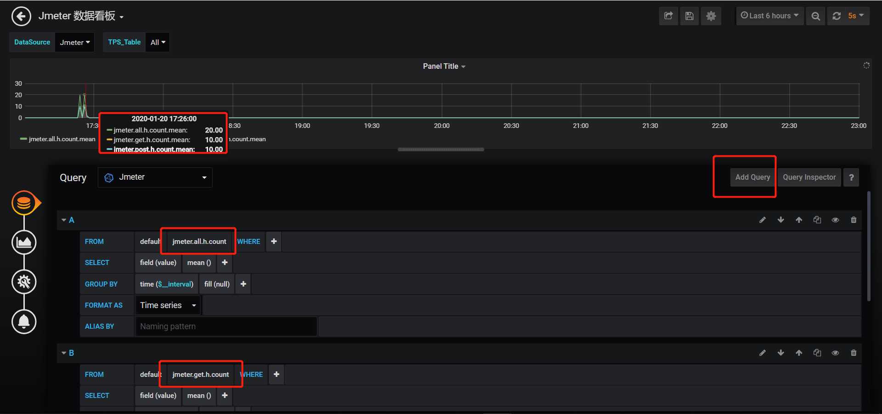This screenshot has height=414, width=882.
Task: Open query data source Jmeter selector
Action: (155, 177)
